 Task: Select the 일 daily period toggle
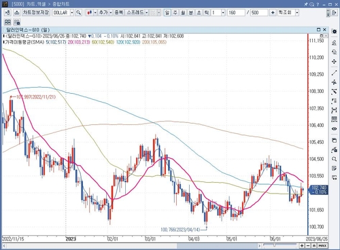[x=167, y=13]
